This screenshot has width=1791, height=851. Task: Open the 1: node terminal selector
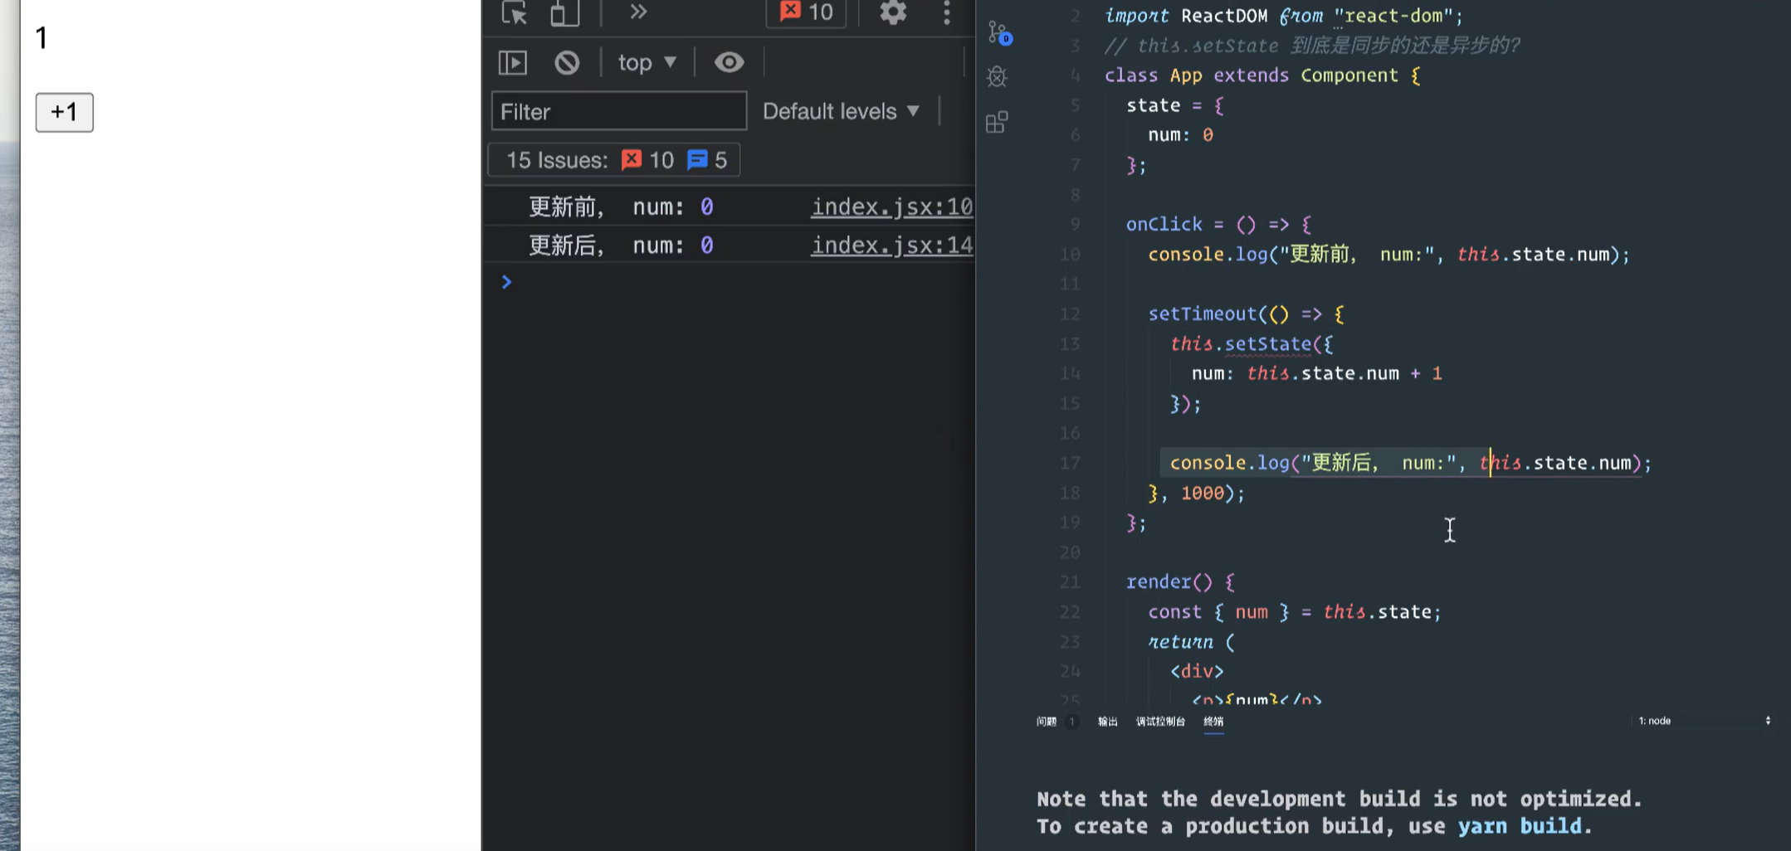point(1704,721)
